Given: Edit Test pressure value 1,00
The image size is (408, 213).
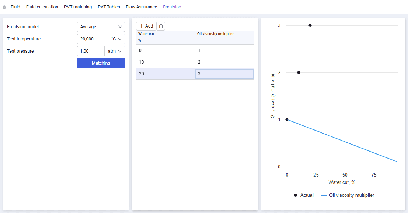Looking at the screenshot, I should pyautogui.click(x=91, y=51).
